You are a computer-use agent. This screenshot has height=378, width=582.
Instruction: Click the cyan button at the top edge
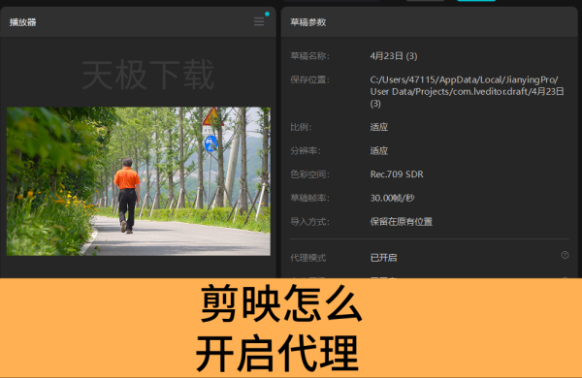point(476,1)
